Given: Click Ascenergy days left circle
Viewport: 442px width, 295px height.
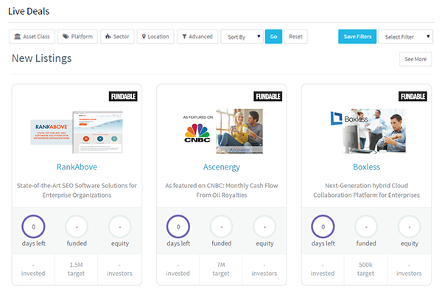Looking at the screenshot, I should coord(178,226).
